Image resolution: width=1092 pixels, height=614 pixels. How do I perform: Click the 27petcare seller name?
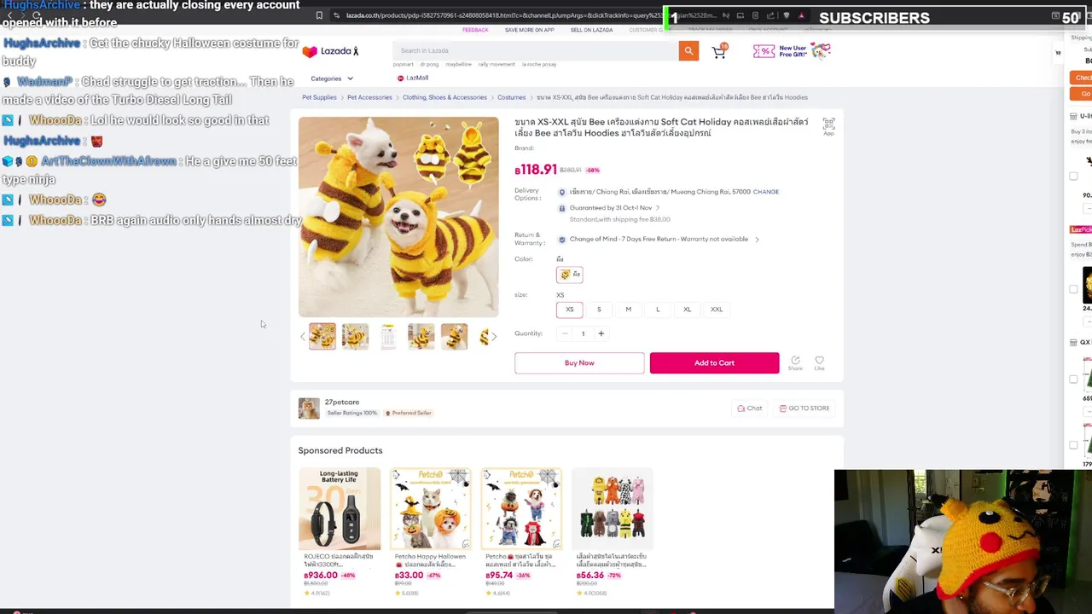(341, 403)
